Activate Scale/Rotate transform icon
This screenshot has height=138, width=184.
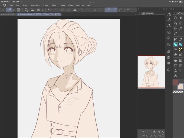pos(81,10)
